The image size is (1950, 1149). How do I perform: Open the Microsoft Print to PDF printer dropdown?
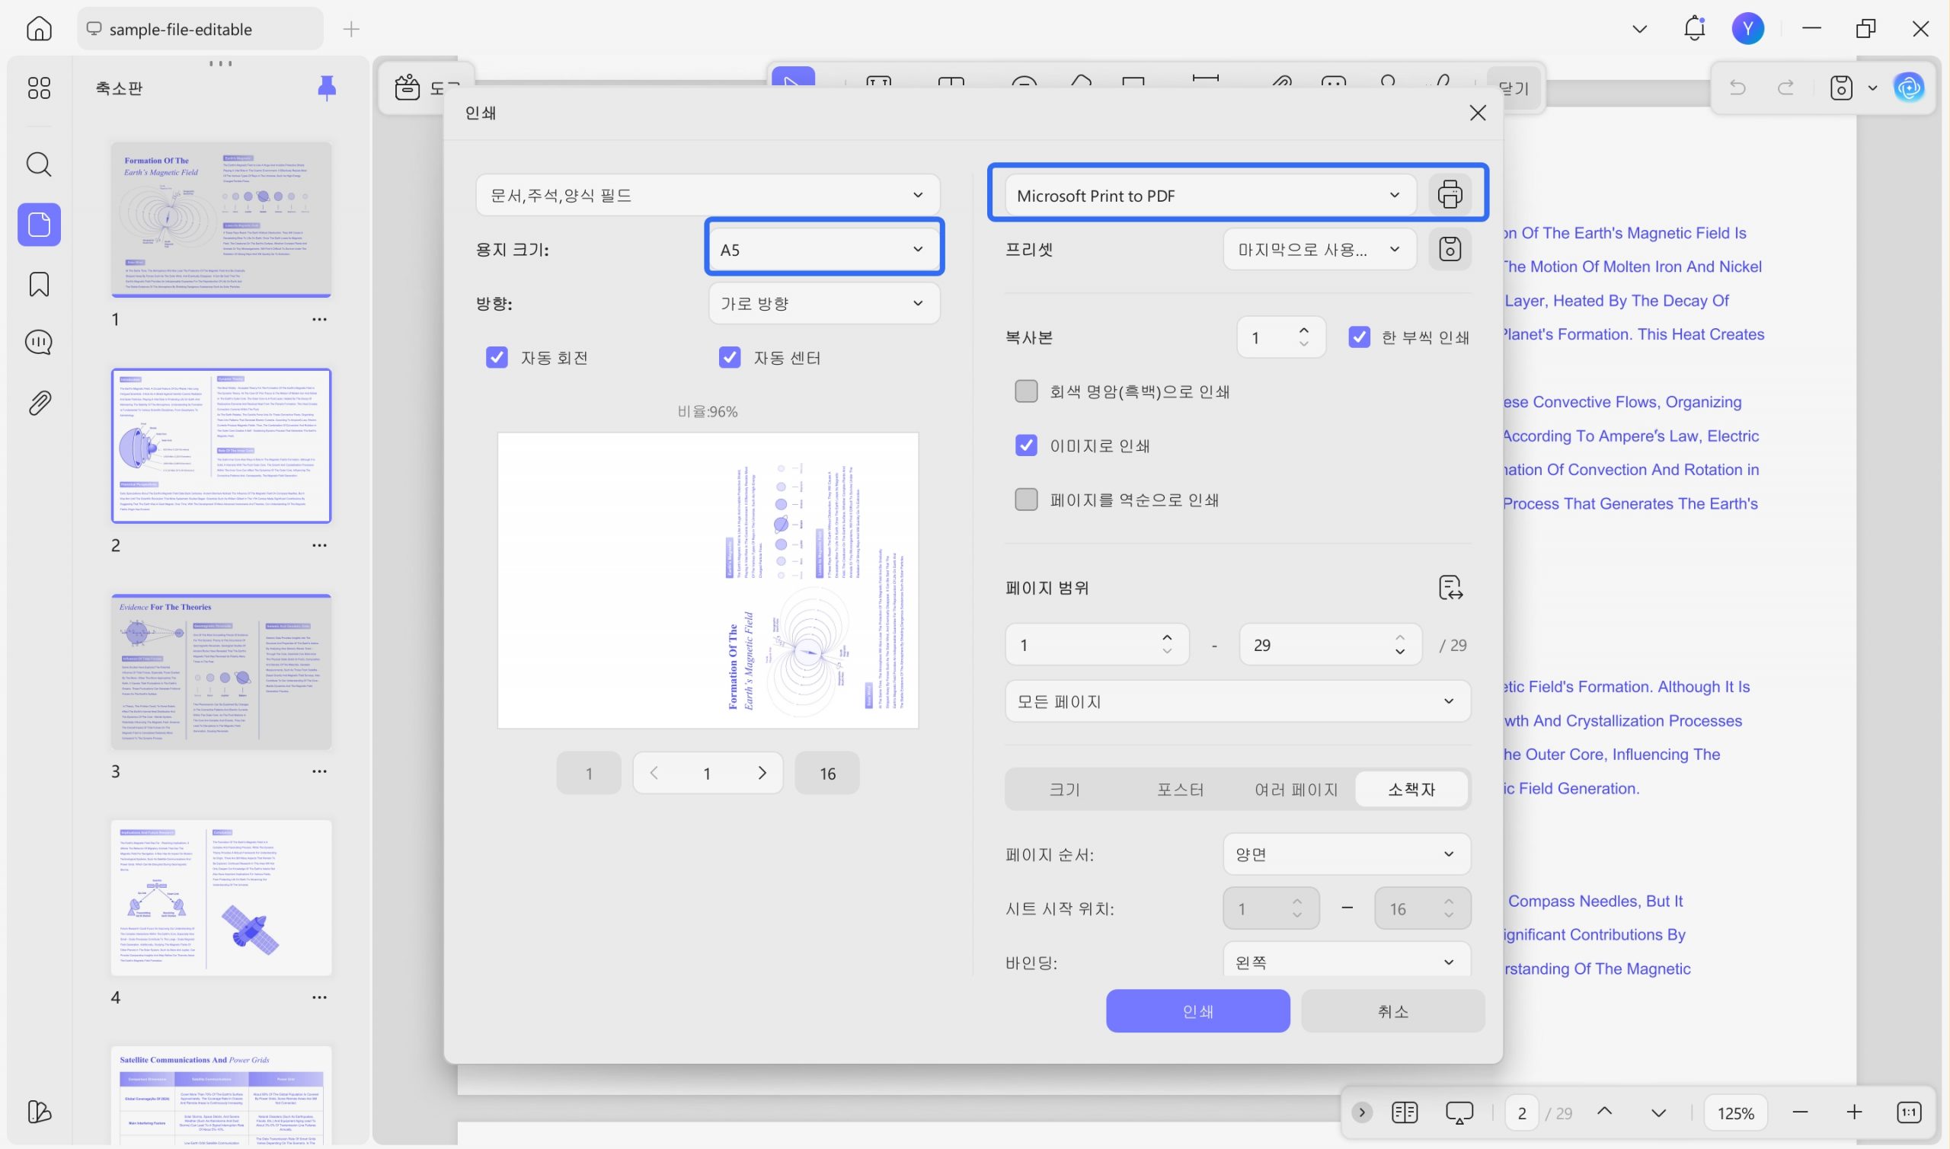1210,195
